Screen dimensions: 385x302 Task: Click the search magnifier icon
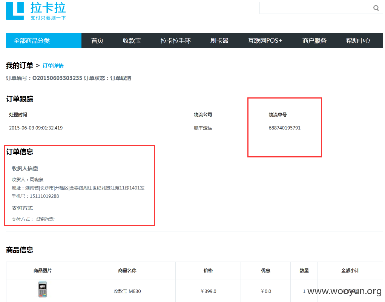[x=376, y=8]
